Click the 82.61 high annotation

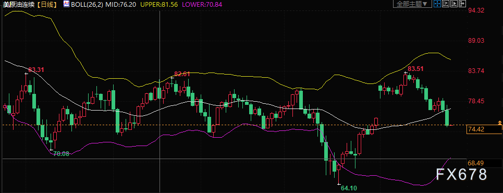[182, 74]
